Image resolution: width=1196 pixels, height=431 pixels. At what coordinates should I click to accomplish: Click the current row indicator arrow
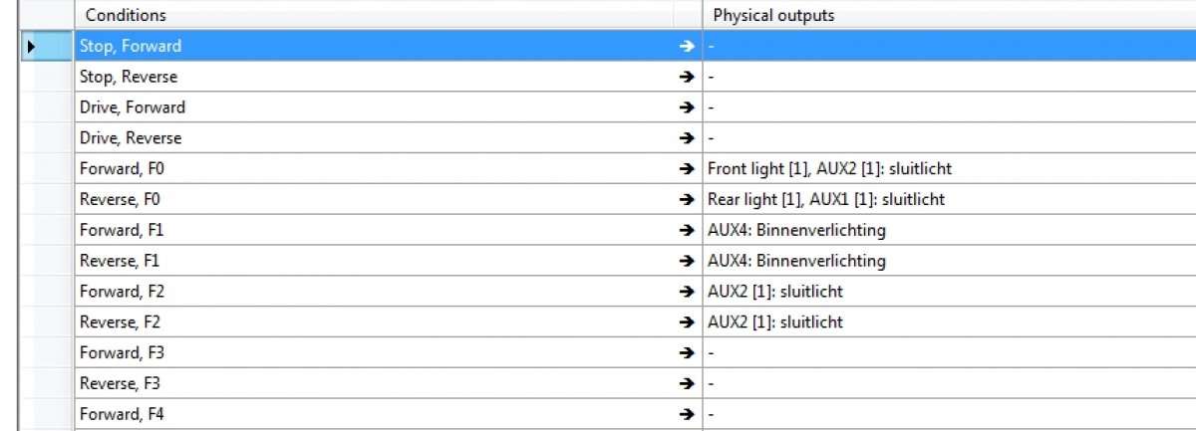(x=31, y=46)
